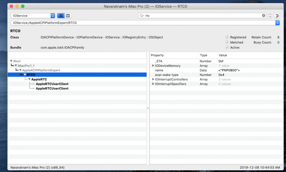The height and width of the screenshot is (172, 286).
Task: Select the acpi-wake-type property row
Action: pyautogui.click(x=216, y=75)
